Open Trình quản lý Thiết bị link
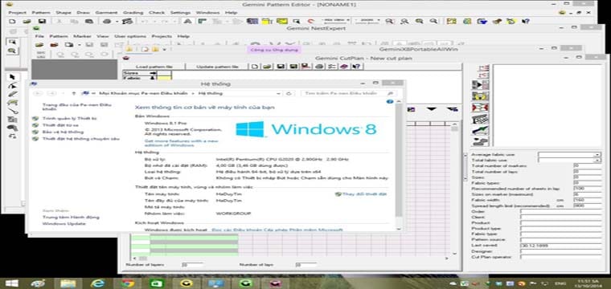The height and width of the screenshot is (289, 611). pos(69,118)
